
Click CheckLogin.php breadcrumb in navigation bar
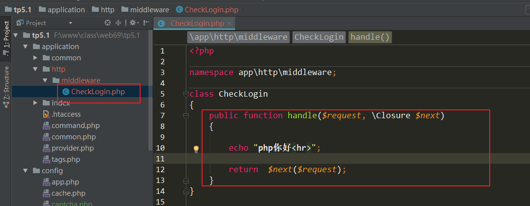207,10
